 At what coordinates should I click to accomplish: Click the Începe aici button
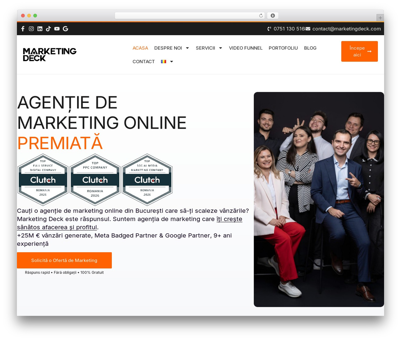[359, 51]
